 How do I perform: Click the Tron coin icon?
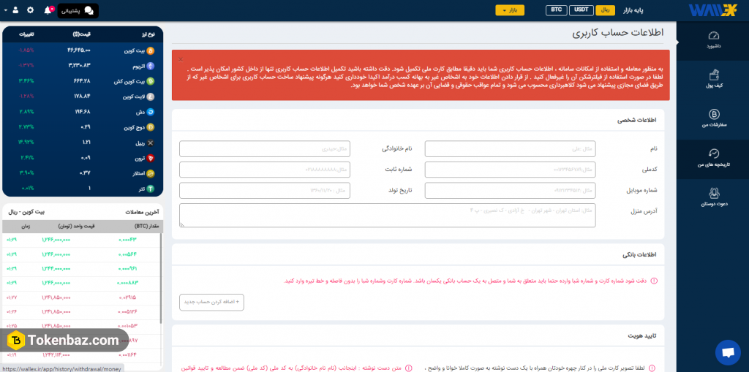(x=151, y=158)
